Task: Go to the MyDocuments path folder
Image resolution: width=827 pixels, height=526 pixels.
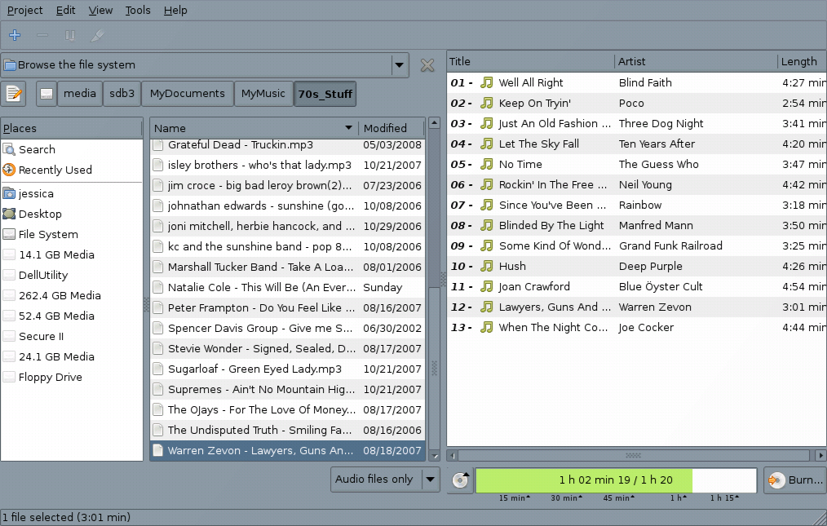Action: pos(188,94)
